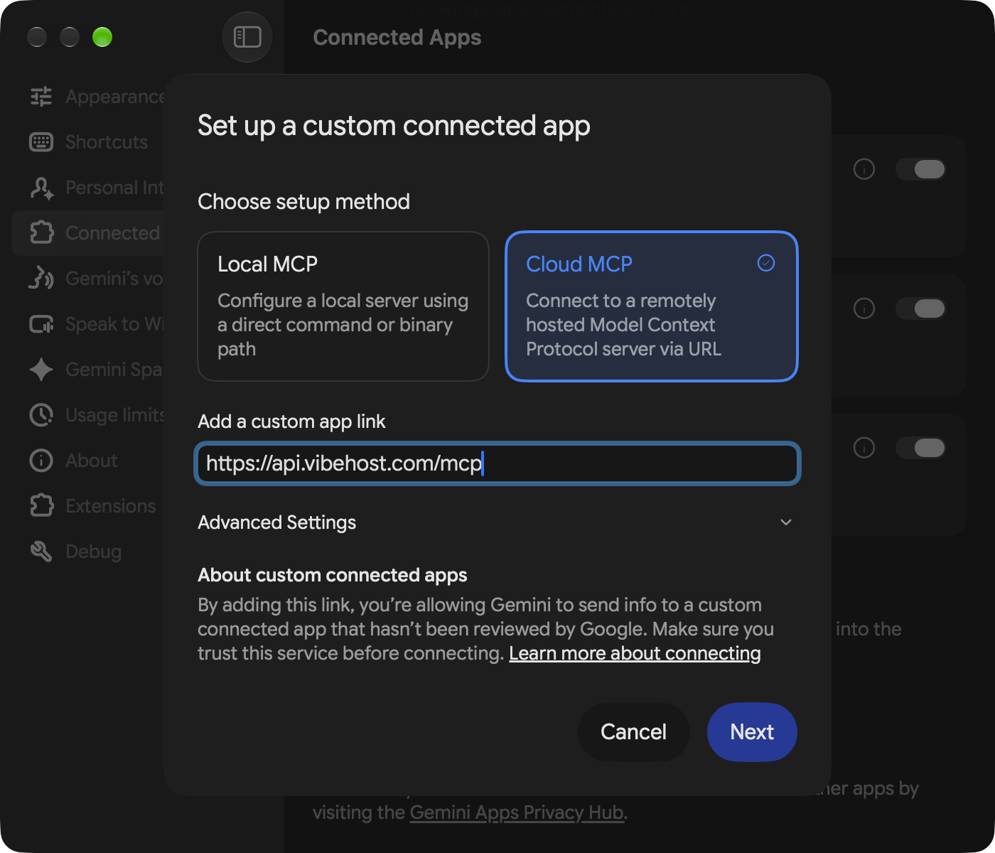
Task: Click the Connected Apps puzzle icon
Action: pyautogui.click(x=41, y=233)
